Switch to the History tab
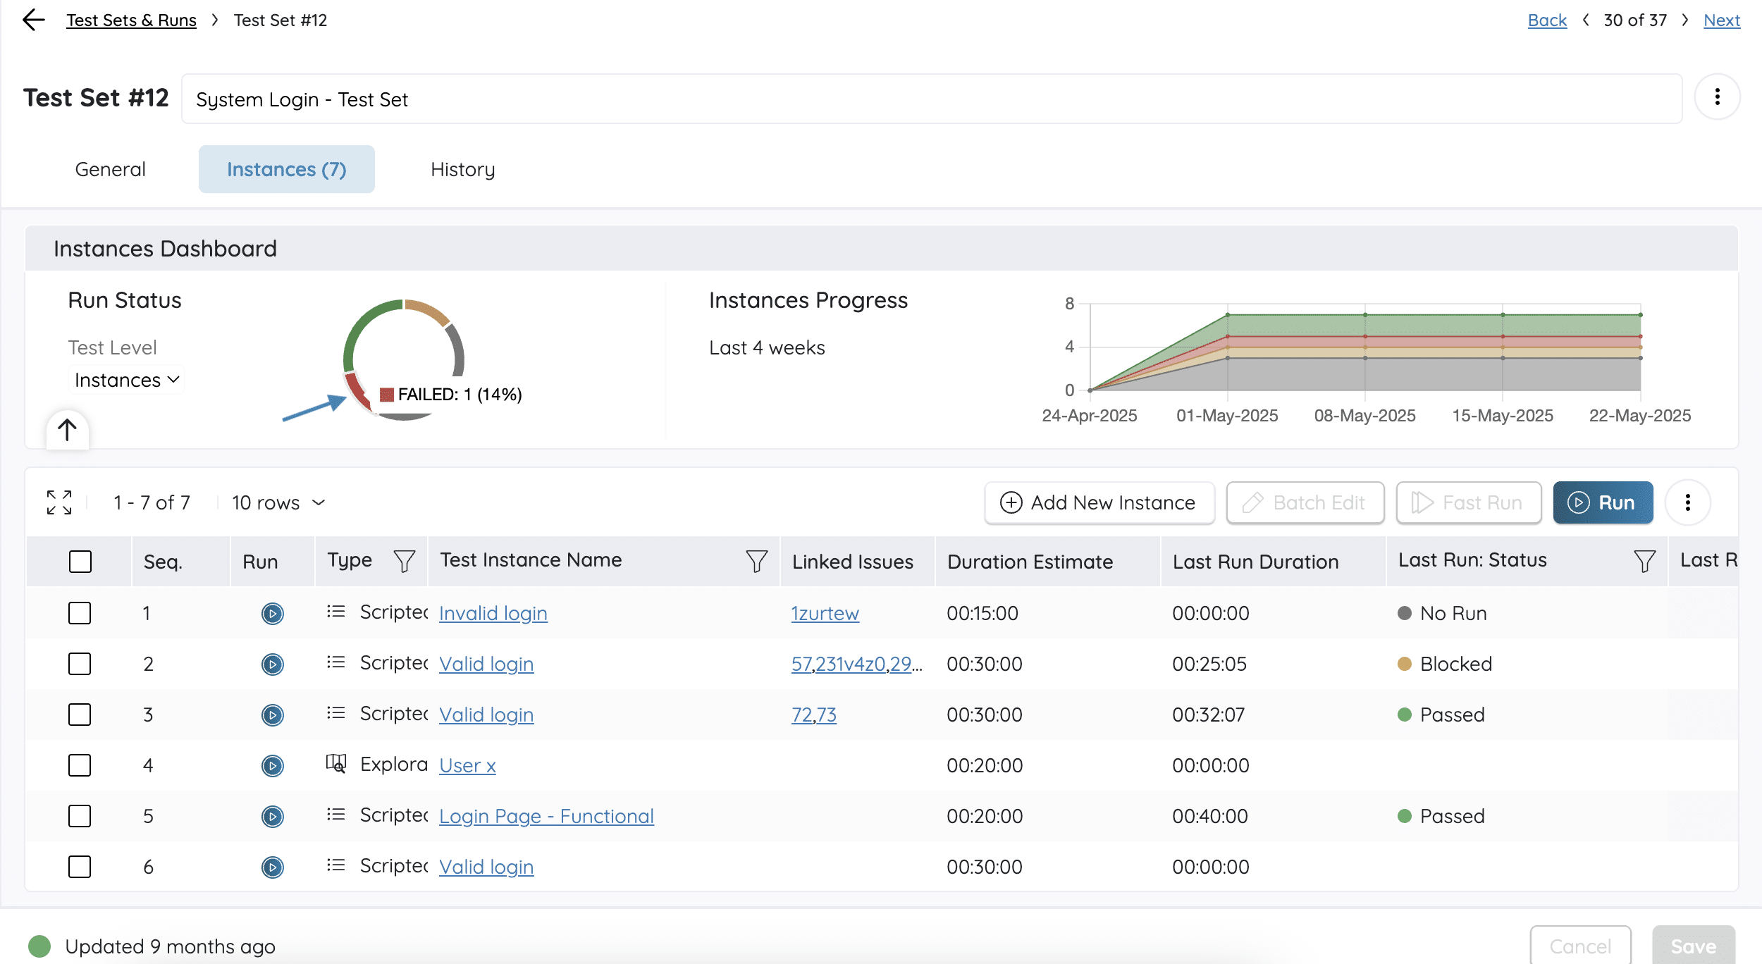The height and width of the screenshot is (964, 1762). pos(462,169)
